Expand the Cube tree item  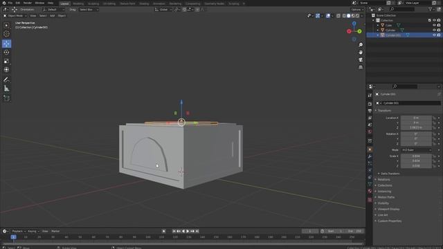378,25
